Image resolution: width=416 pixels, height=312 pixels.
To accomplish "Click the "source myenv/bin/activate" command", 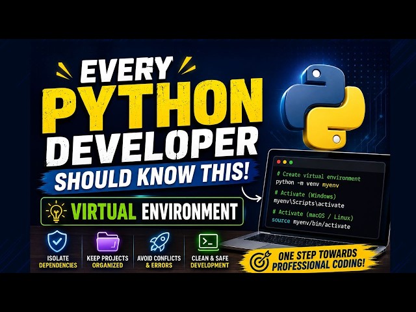I will pyautogui.click(x=311, y=223).
